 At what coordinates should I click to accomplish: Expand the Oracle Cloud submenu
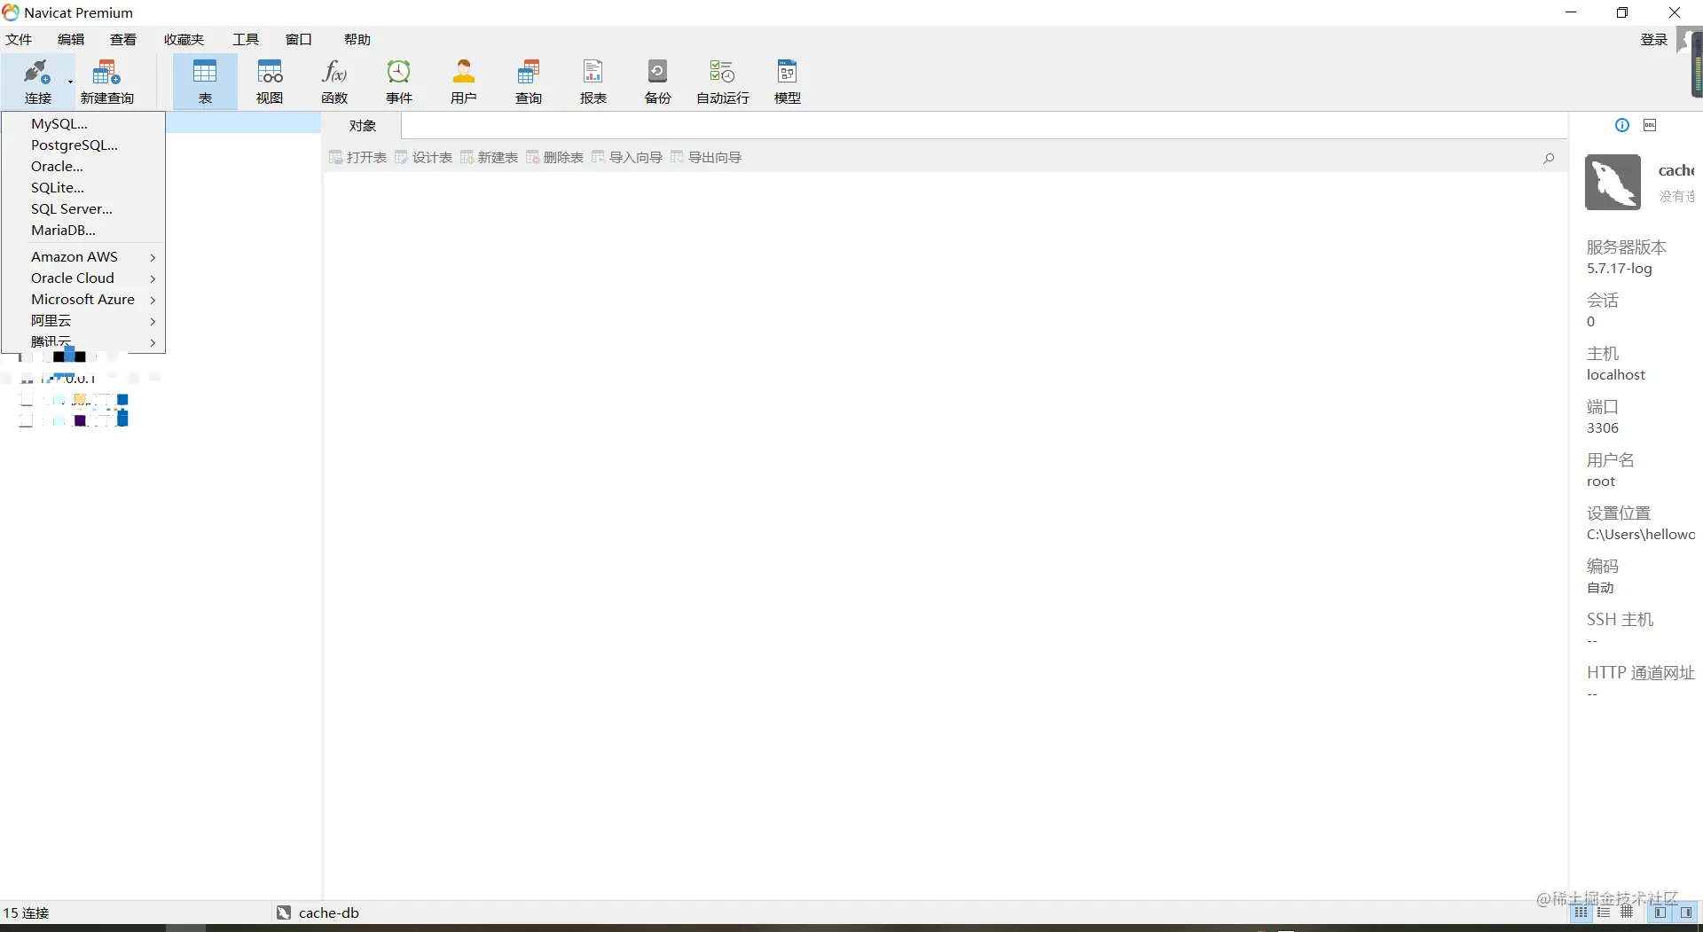(x=153, y=278)
